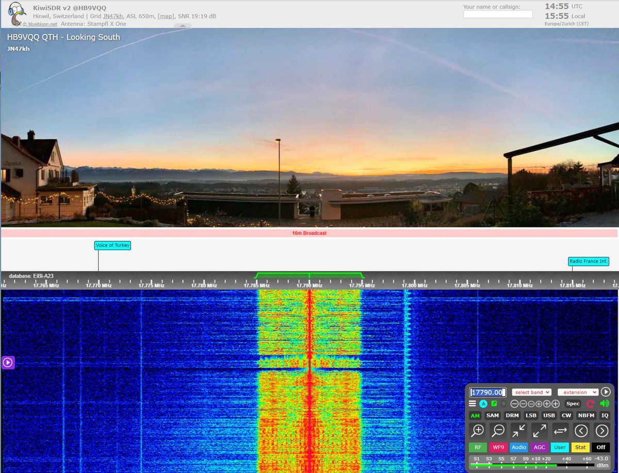Open the JN47kh grid link
The height and width of the screenshot is (473, 619).
112,16
